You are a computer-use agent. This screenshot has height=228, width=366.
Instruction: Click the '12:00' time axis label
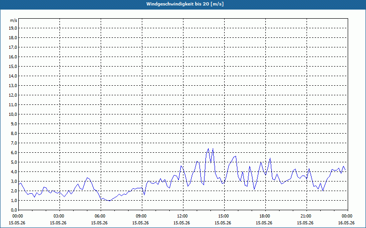[183, 216]
